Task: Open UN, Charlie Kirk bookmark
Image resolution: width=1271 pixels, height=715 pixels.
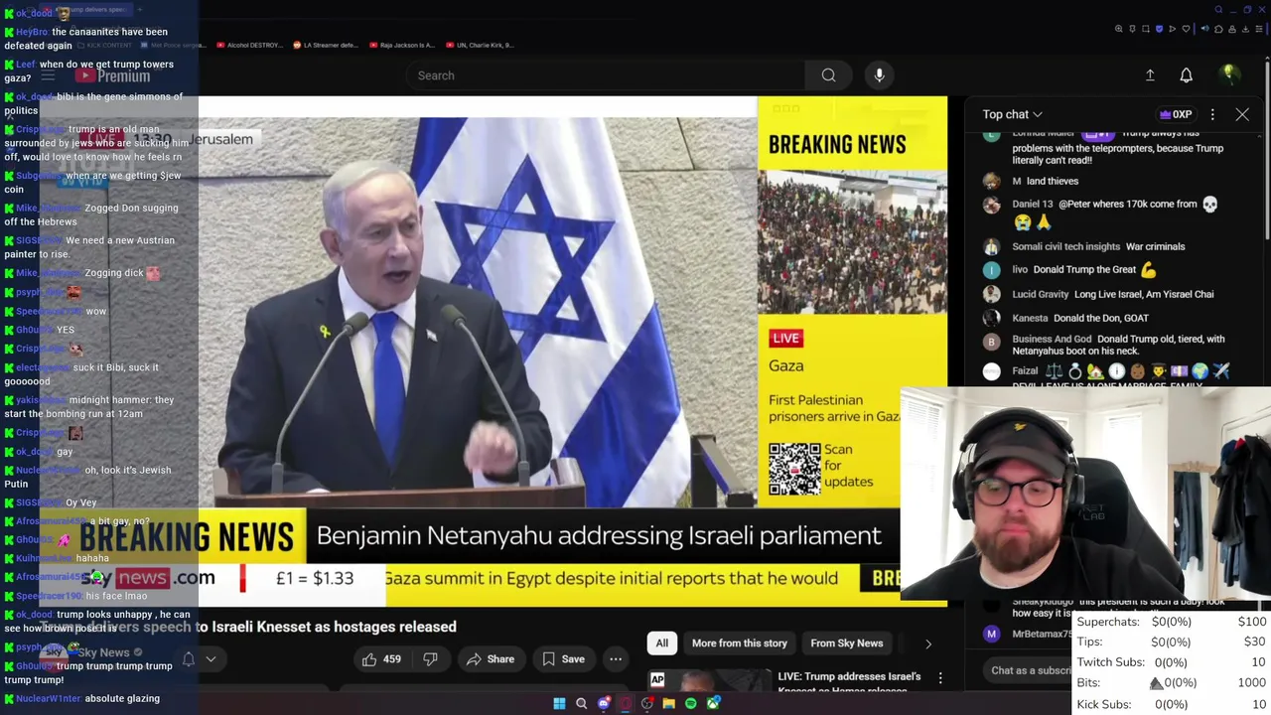Action: pyautogui.click(x=479, y=45)
